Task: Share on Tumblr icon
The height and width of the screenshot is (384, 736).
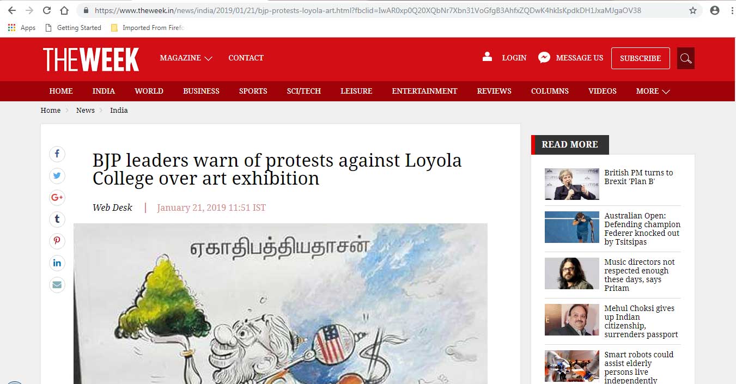Action: click(x=57, y=220)
